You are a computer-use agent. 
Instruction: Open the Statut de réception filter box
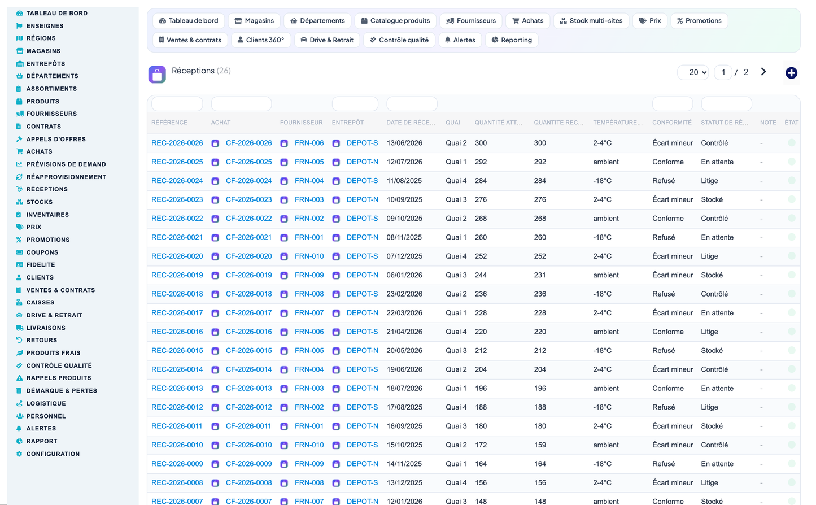[726, 104]
